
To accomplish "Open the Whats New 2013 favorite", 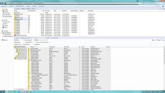I will click(x=8, y=17).
